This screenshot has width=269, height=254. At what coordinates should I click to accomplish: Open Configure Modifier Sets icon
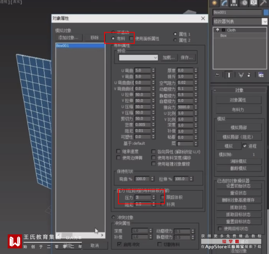[x=261, y=75]
